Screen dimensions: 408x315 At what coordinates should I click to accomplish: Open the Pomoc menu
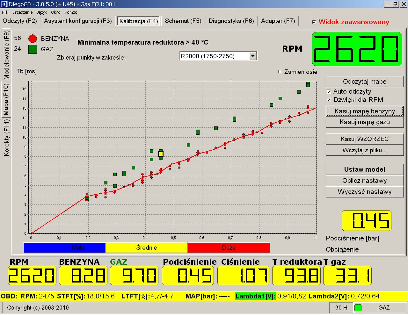click(x=71, y=12)
